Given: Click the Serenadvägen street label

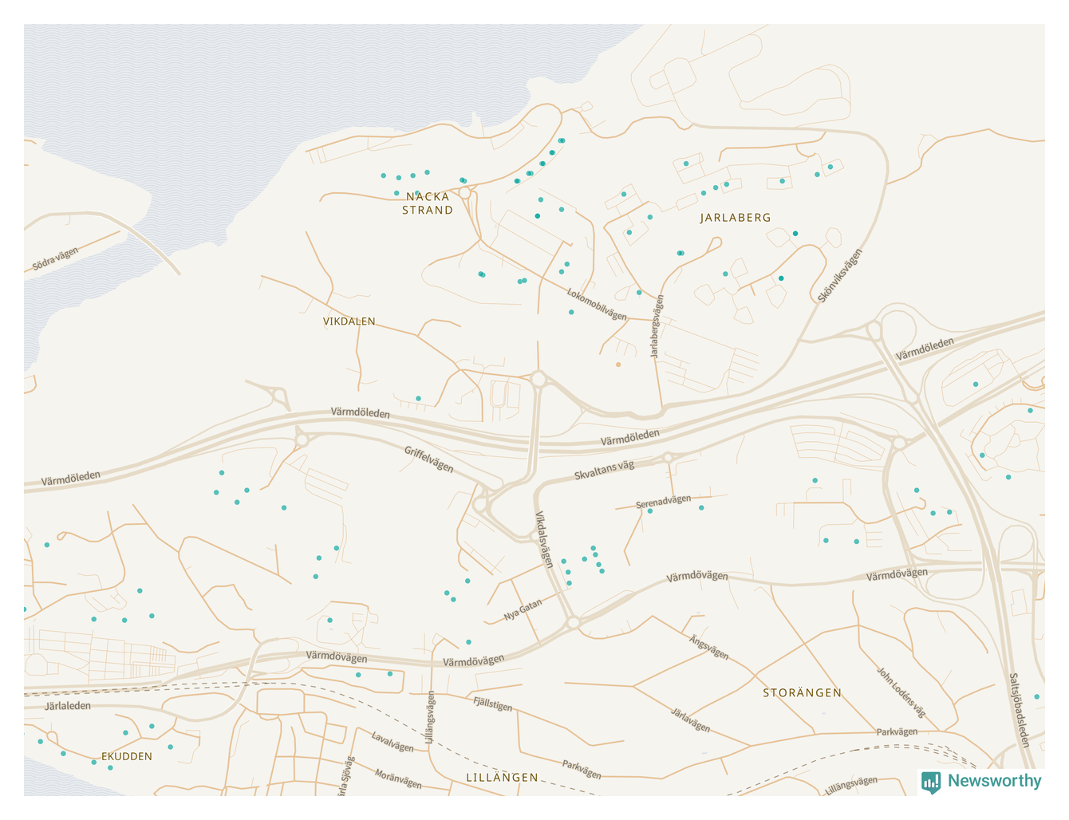Looking at the screenshot, I should point(663,503).
